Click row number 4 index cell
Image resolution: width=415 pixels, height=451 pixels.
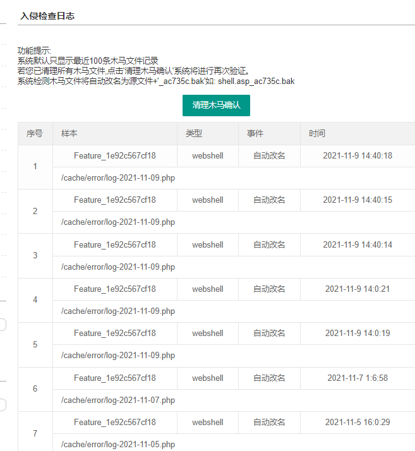(35, 300)
